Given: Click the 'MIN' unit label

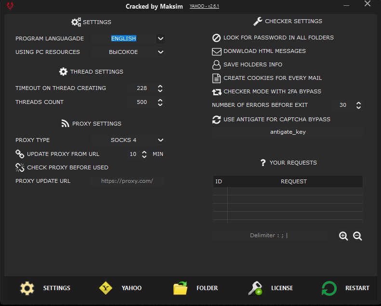Looking at the screenshot, I should point(158,154).
